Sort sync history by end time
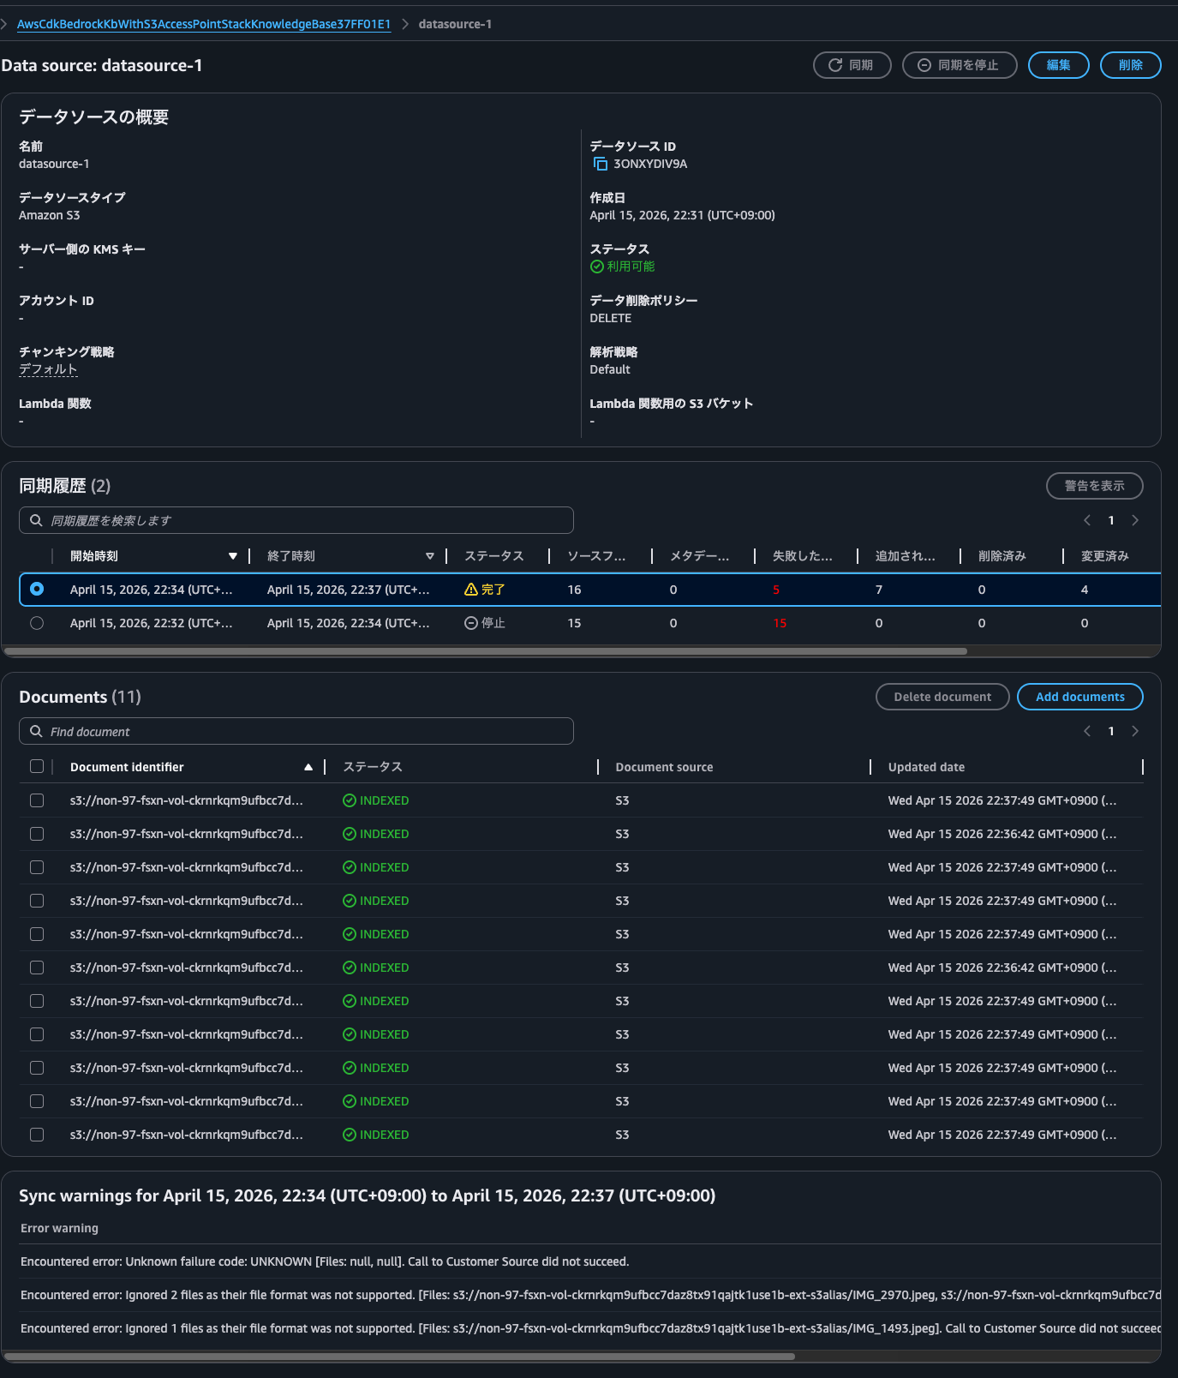The width and height of the screenshot is (1178, 1378). click(x=429, y=556)
